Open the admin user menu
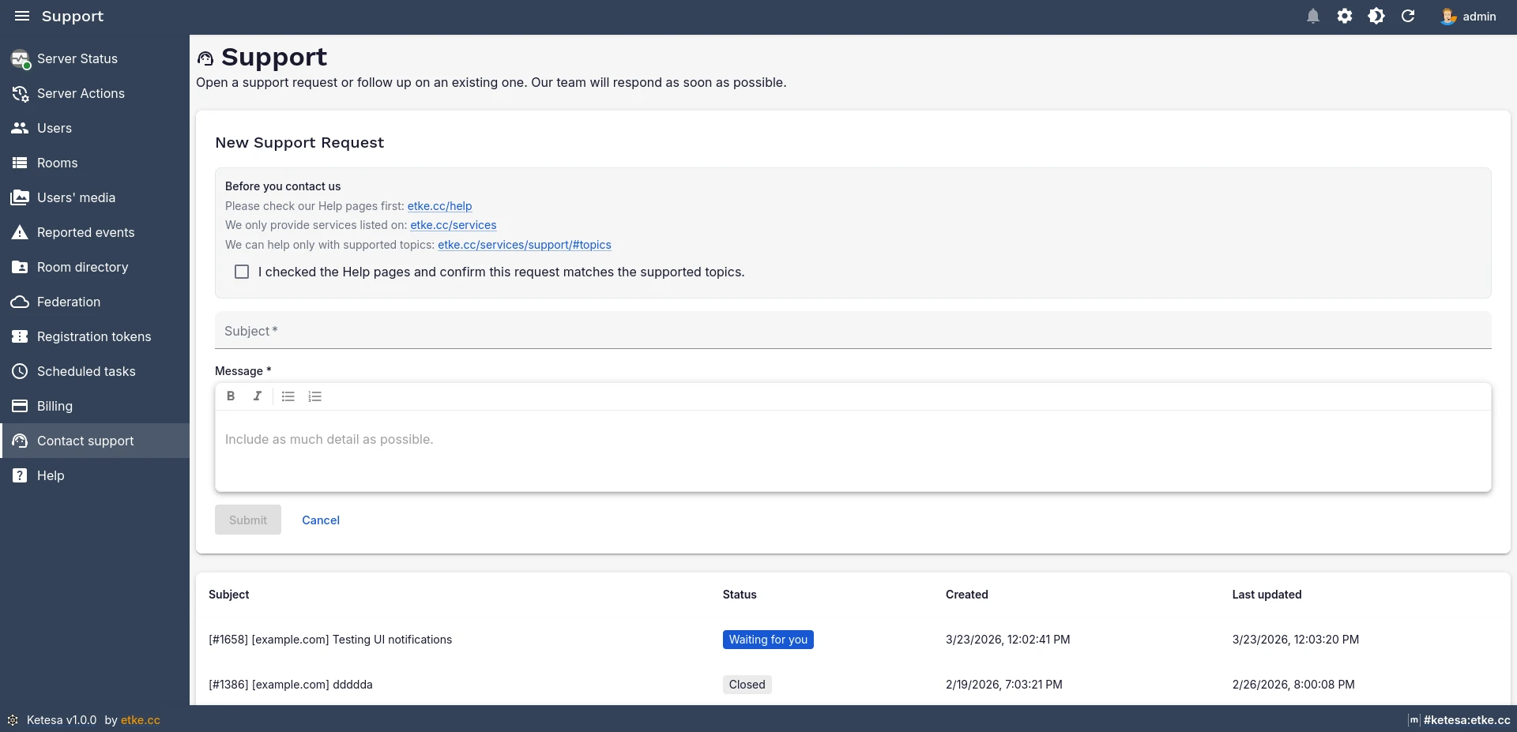1517x732 pixels. click(x=1468, y=17)
